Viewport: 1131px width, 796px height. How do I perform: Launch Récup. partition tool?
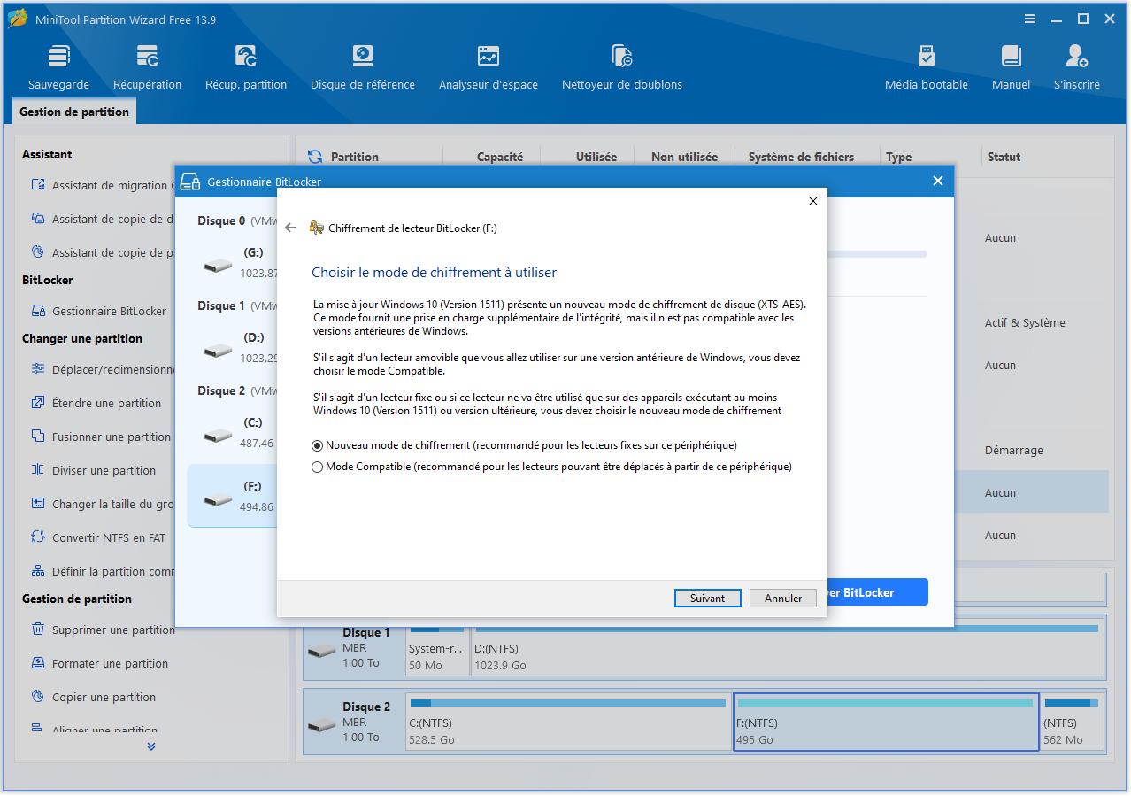[x=246, y=67]
